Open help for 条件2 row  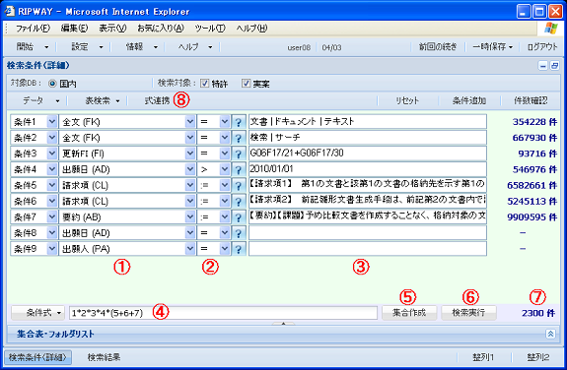click(239, 138)
